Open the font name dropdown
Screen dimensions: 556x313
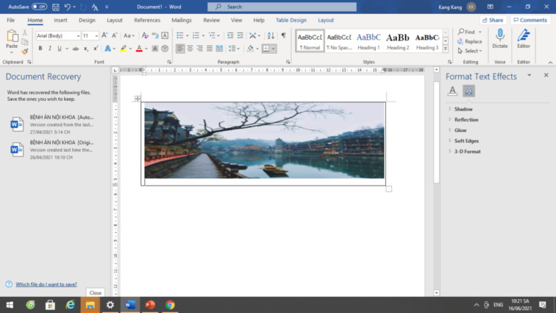[x=78, y=36]
